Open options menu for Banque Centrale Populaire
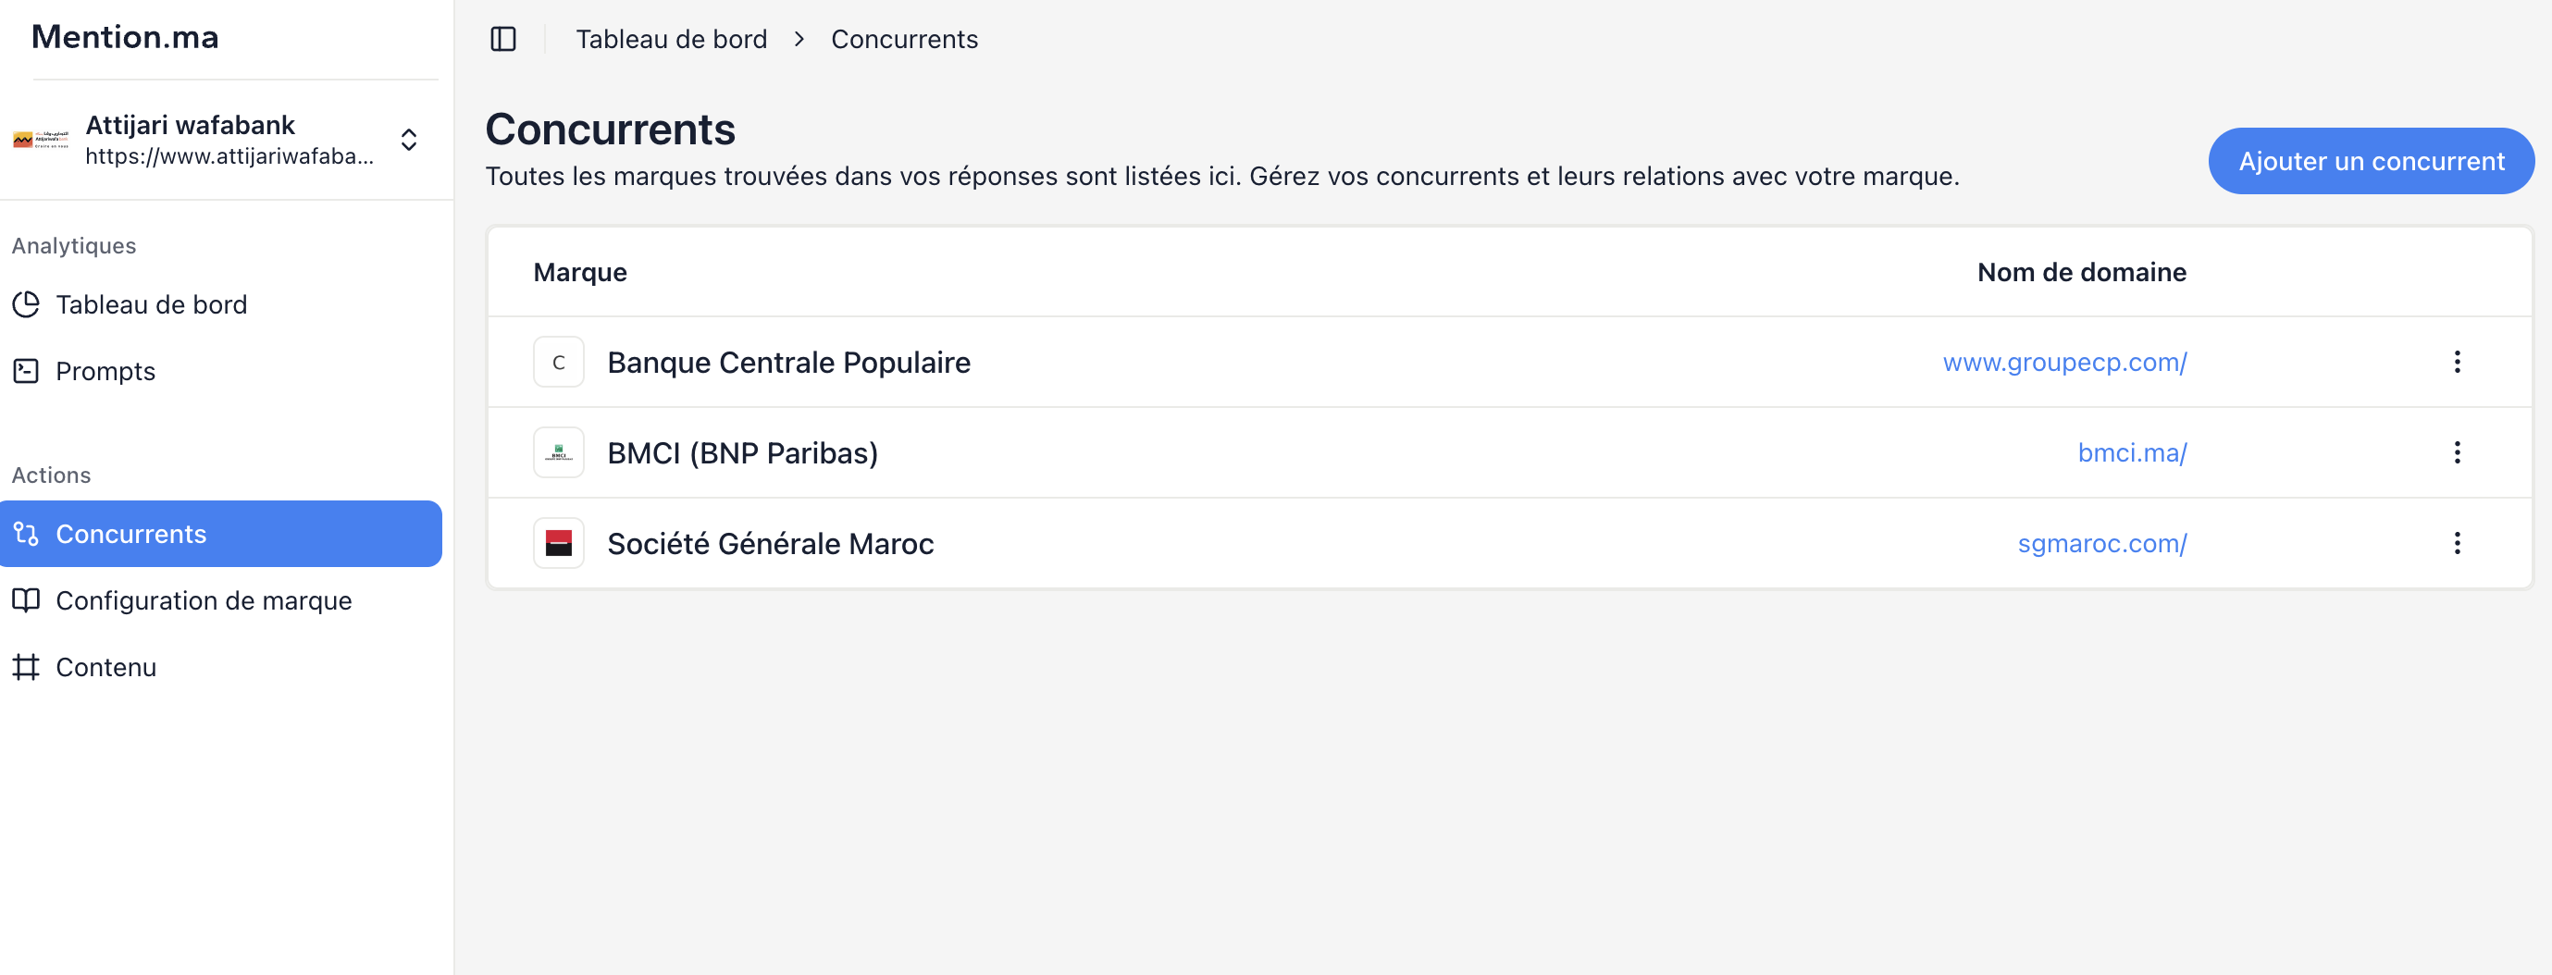Screen dimensions: 2552x975 (x=2456, y=363)
